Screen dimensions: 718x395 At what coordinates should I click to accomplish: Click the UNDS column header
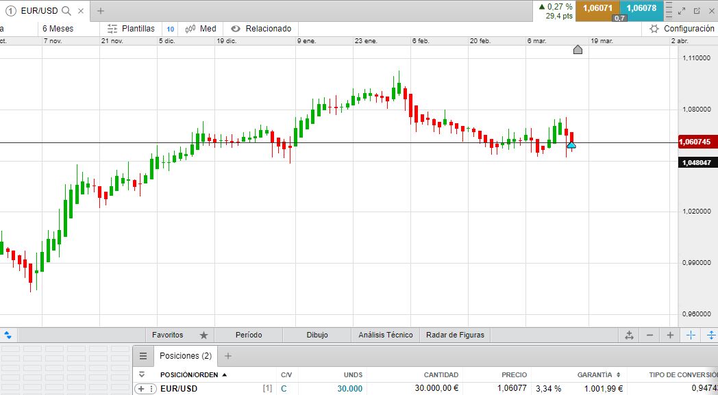(x=353, y=375)
